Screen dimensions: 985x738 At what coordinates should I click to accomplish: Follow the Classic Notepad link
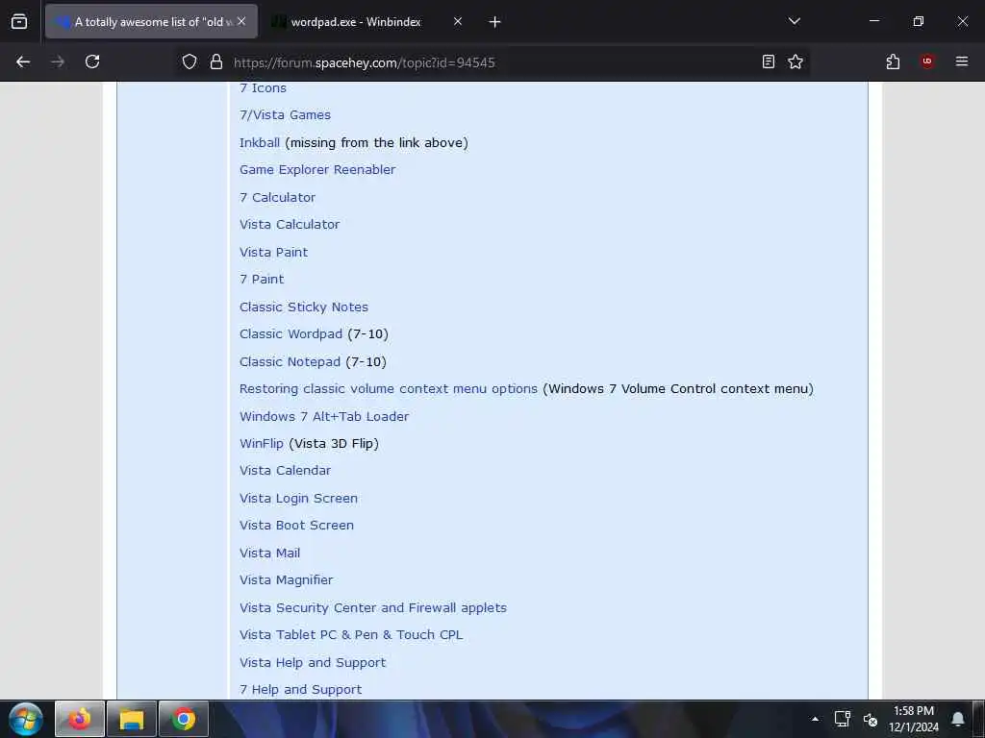click(290, 361)
